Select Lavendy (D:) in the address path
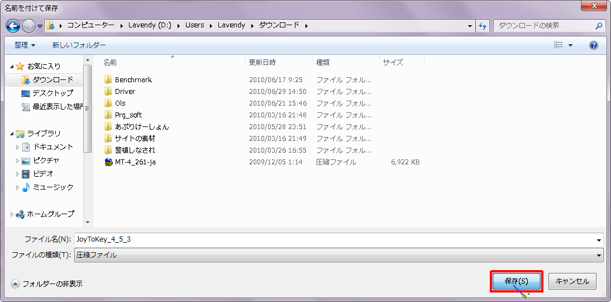This screenshot has height=302, width=611. [150, 25]
